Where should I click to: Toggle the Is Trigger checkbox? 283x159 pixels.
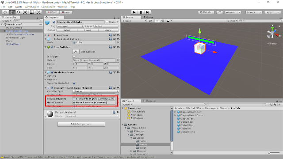[x=74, y=57]
